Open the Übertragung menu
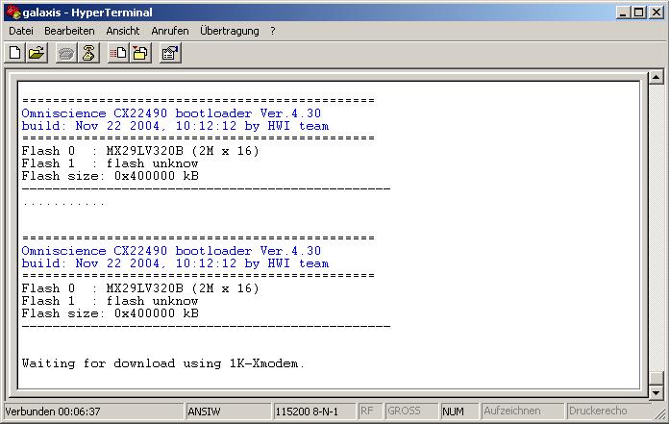Screen dimensions: 669x424 tap(230, 31)
